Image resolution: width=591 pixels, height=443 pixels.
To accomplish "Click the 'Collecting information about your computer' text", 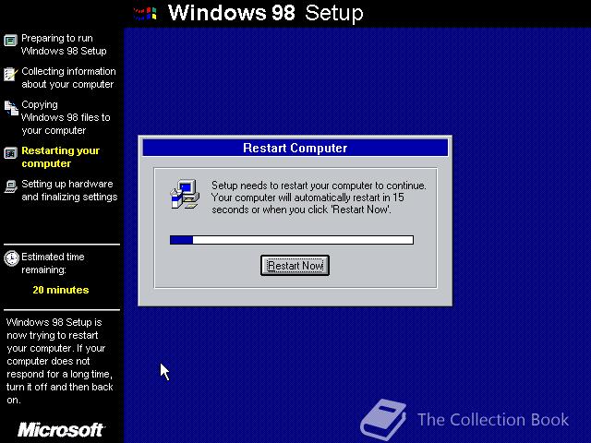I will point(68,78).
